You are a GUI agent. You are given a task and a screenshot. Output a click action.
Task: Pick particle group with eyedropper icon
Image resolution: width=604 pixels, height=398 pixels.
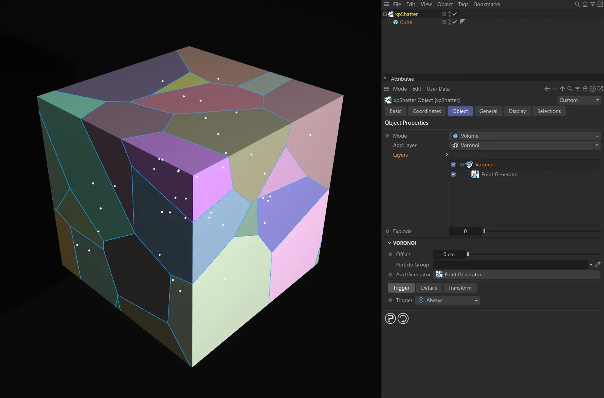click(598, 265)
